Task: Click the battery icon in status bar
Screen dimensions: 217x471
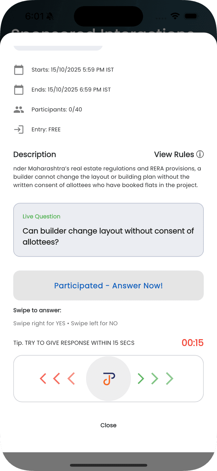Action: tap(192, 16)
